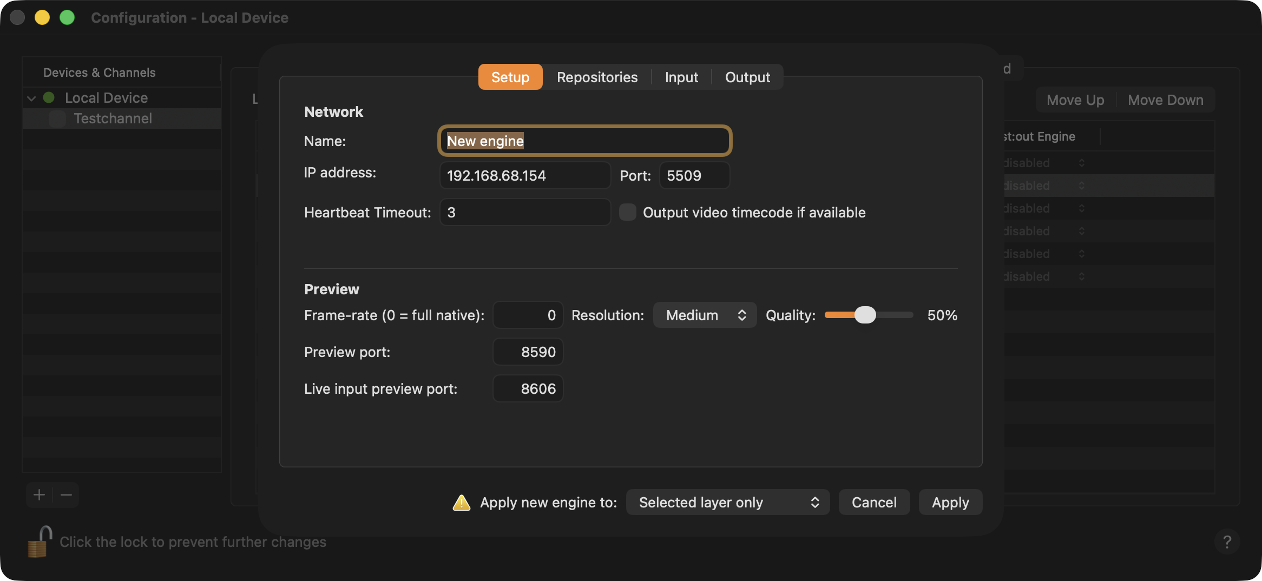Switch to the Output tab
The height and width of the screenshot is (581, 1262).
[747, 77]
